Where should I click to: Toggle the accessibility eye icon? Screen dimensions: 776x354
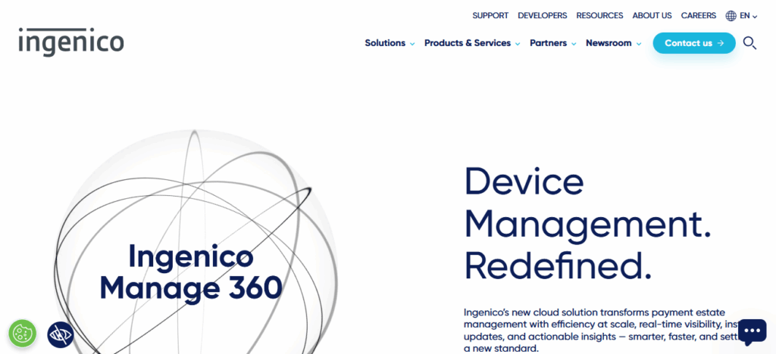point(61,334)
